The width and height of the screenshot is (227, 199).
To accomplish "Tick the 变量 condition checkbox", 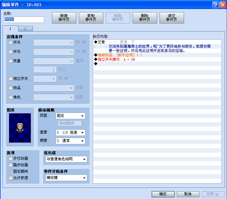I will (x=10, y=61).
